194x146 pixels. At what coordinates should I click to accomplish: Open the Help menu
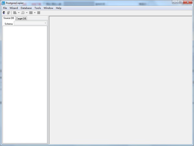tap(59, 8)
